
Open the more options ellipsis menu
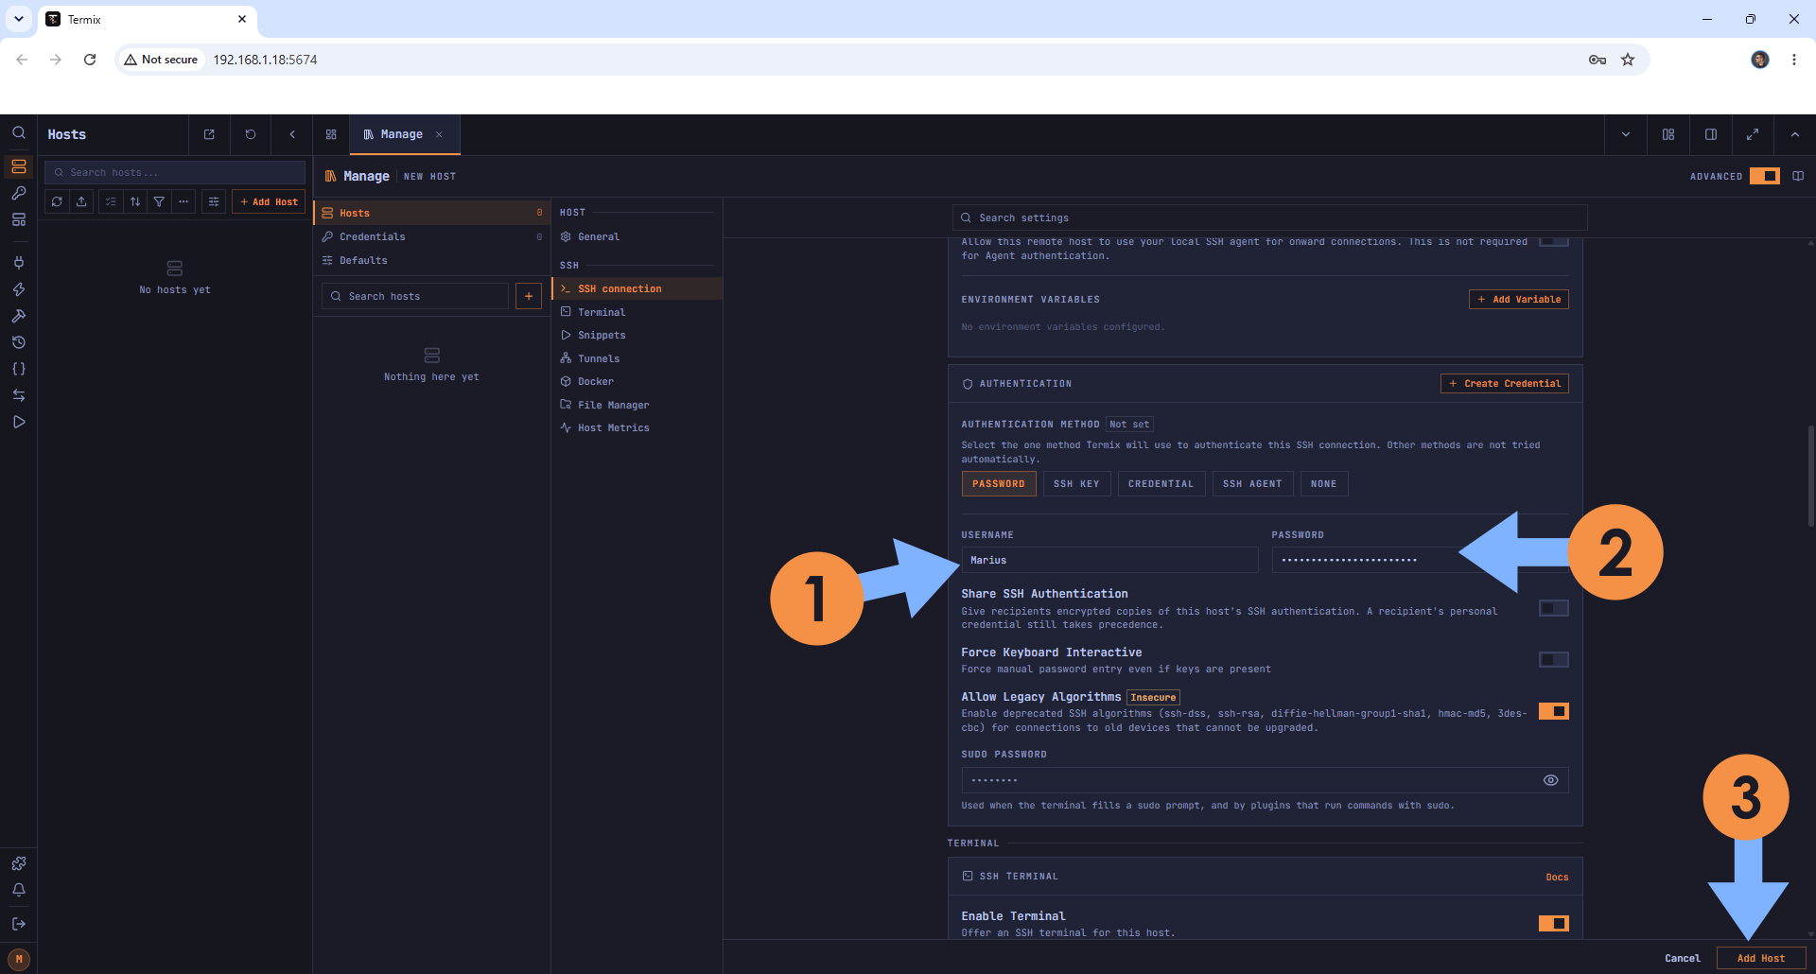(x=183, y=201)
